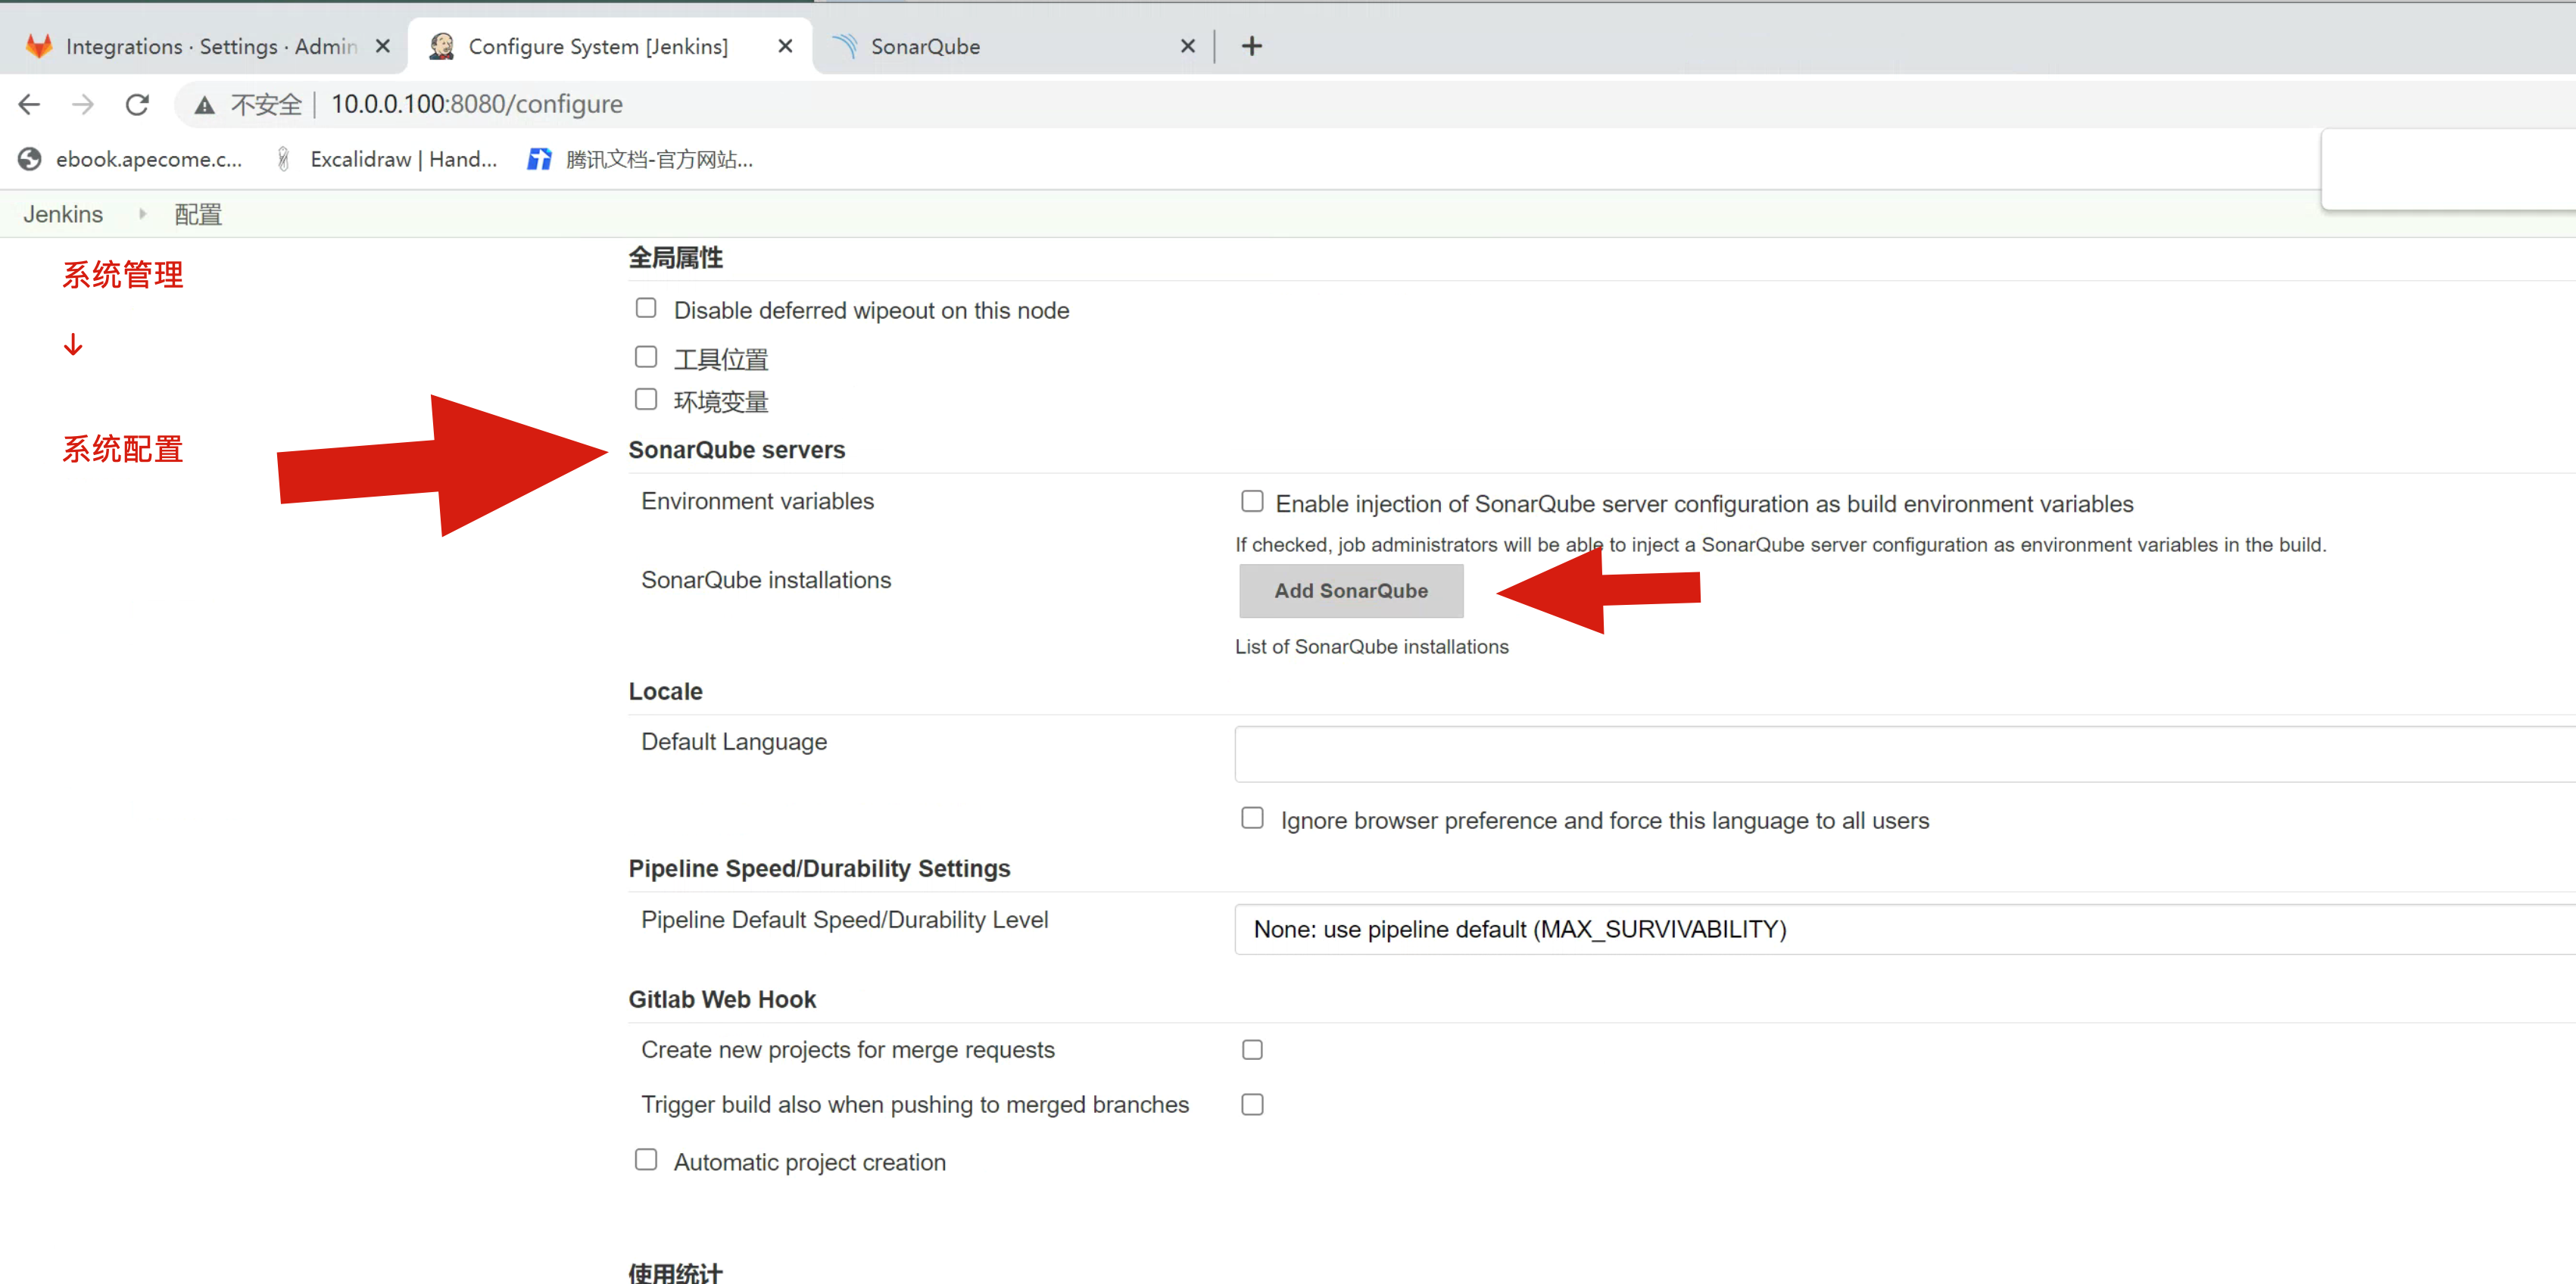Click the Add SonarQube button
The image size is (2576, 1284).
point(1350,591)
